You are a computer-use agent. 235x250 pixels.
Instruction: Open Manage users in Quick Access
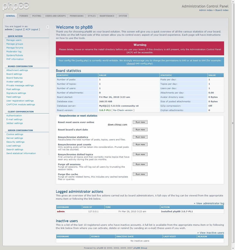tap(14, 40)
